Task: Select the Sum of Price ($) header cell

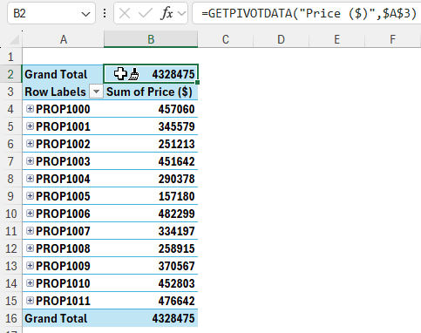Action: pos(151,92)
